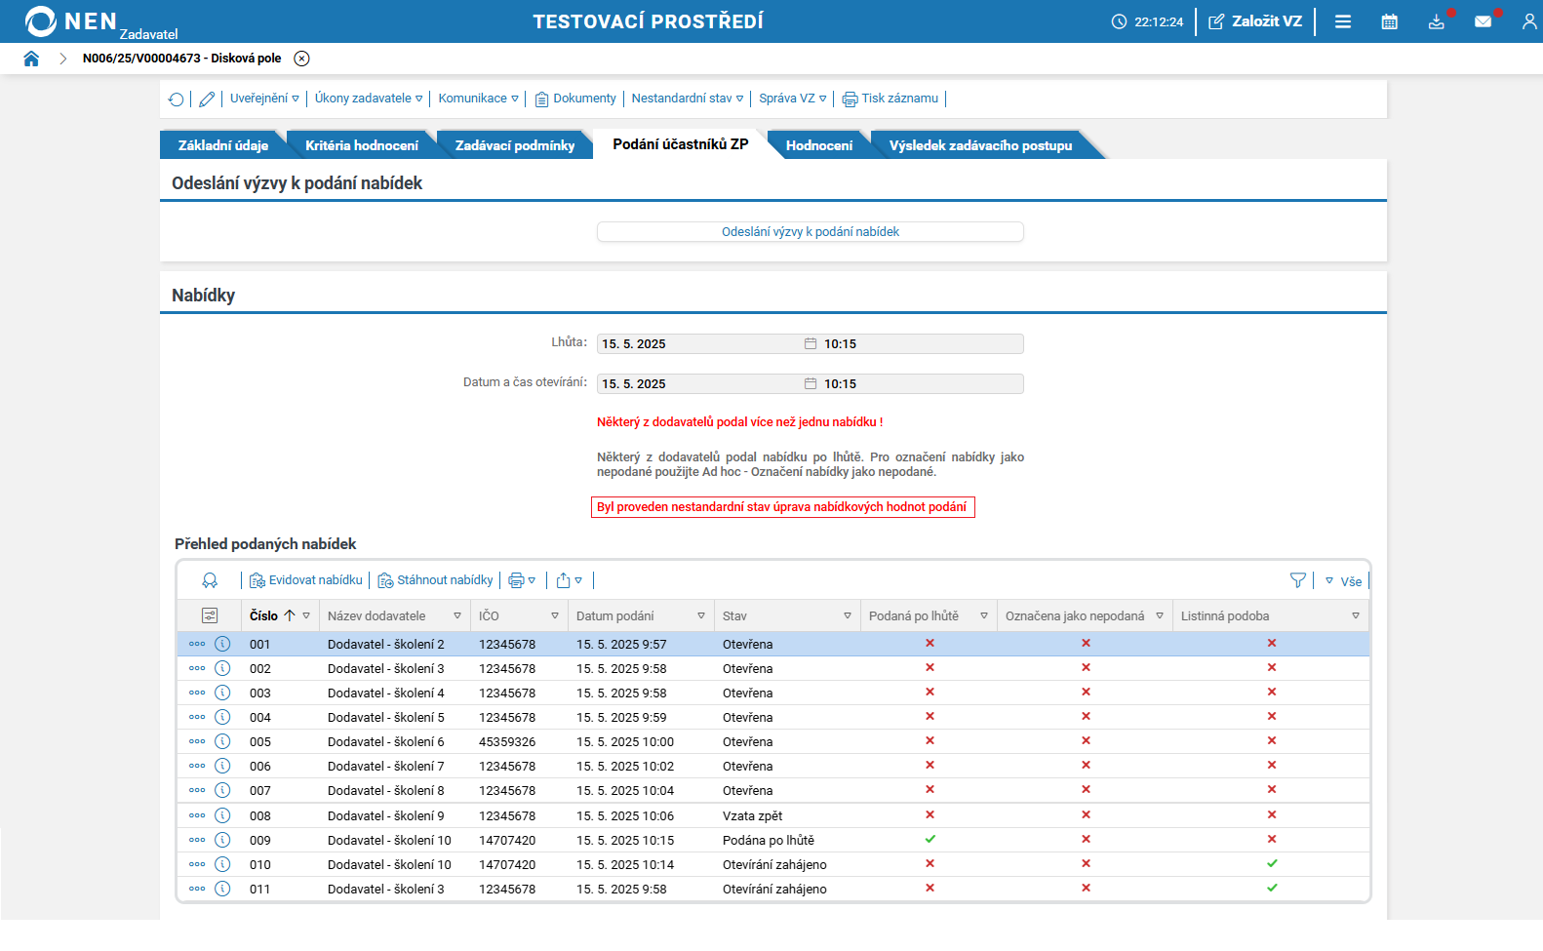Screen dimensions: 1543x951
Task: Click info icon for offer 005
Action: [x=222, y=741]
